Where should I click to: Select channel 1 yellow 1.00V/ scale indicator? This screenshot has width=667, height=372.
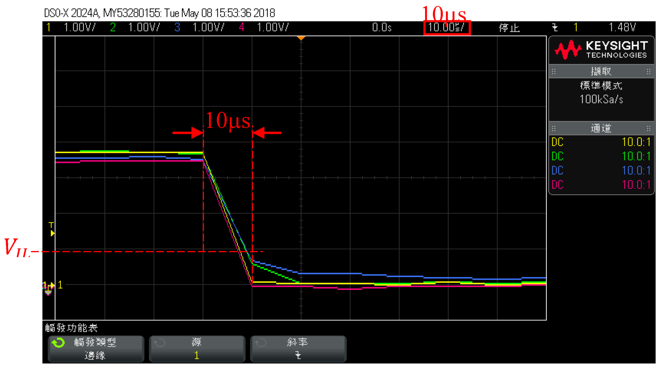pyautogui.click(x=79, y=27)
